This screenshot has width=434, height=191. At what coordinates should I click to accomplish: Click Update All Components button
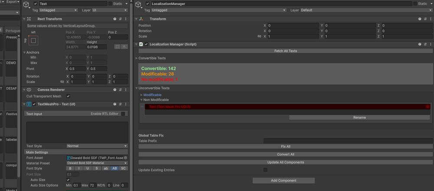[x=286, y=162]
